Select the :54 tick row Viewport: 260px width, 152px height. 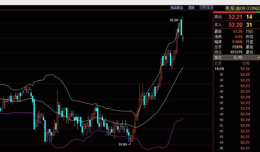tap(237, 142)
